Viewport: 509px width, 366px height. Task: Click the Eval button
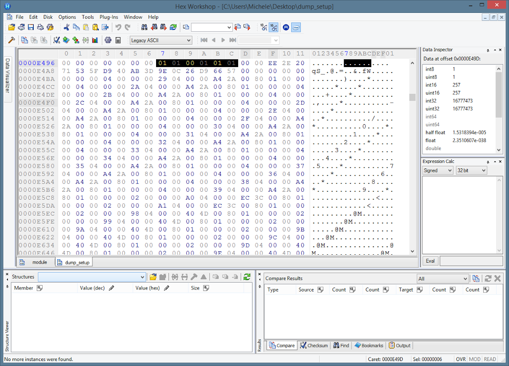tap(430, 261)
